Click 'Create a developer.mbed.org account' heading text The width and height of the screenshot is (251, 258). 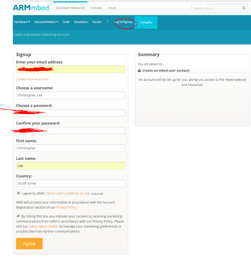point(41,34)
